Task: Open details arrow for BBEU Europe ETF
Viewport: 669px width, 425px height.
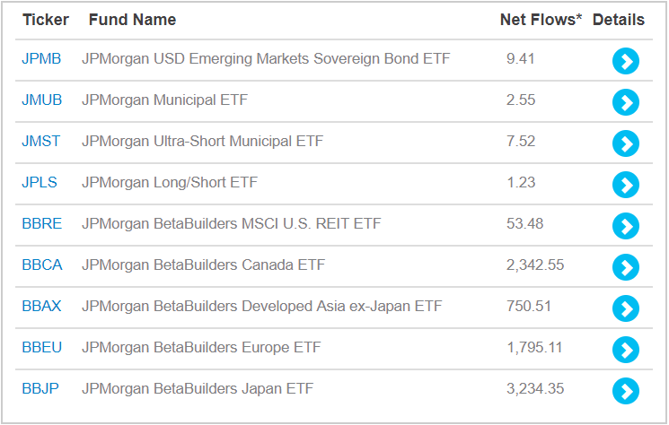Action: click(625, 350)
